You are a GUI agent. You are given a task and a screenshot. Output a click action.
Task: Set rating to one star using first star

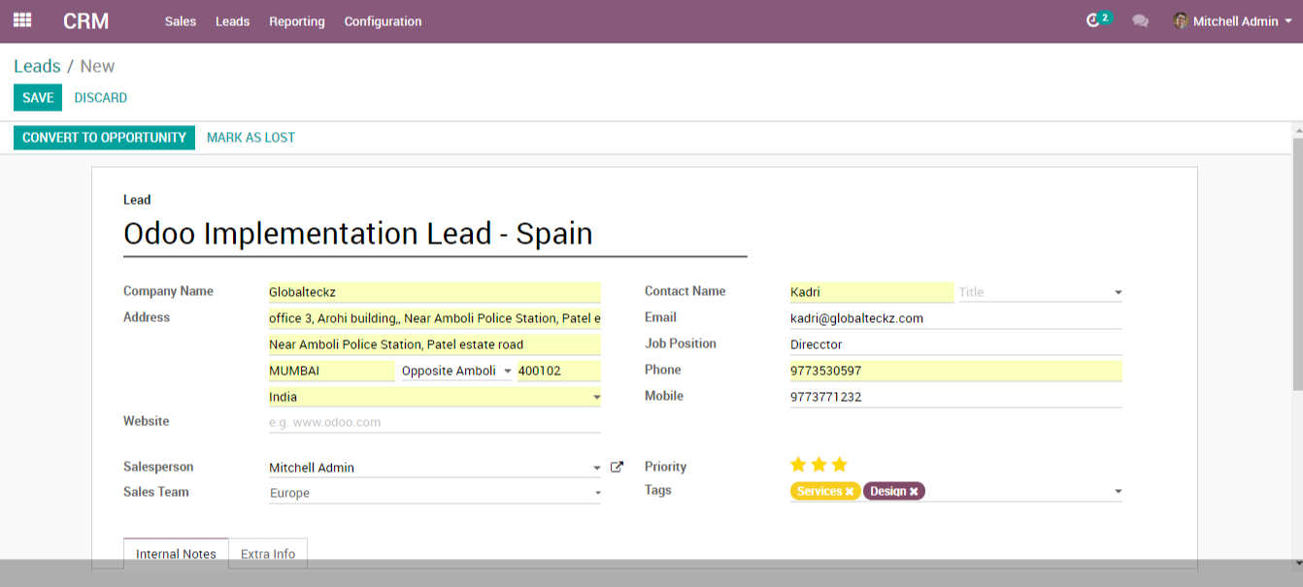(x=798, y=465)
